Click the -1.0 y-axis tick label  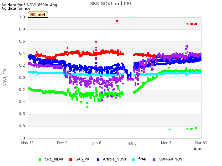coord(21,138)
